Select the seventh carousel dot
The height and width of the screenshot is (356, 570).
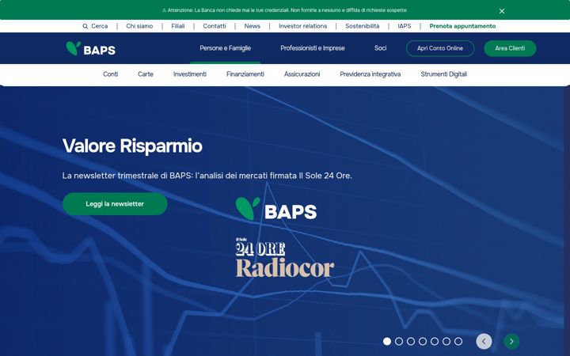pos(458,341)
